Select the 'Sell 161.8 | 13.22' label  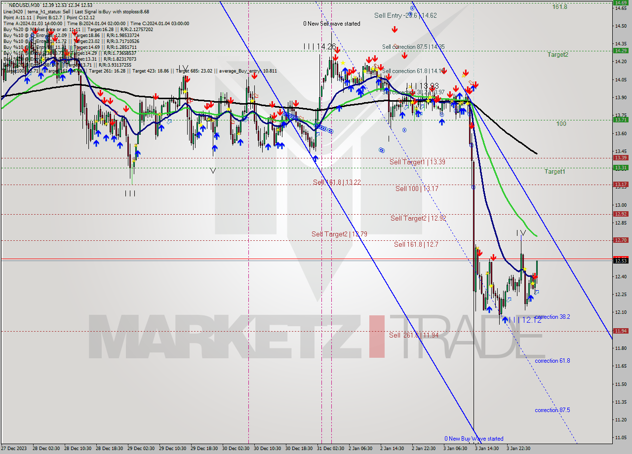click(337, 182)
